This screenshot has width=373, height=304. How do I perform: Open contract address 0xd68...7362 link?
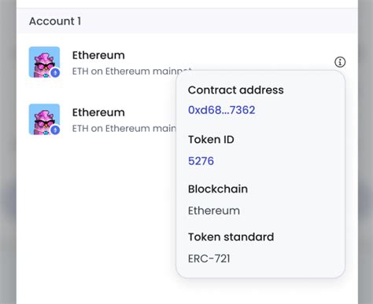coord(222,110)
